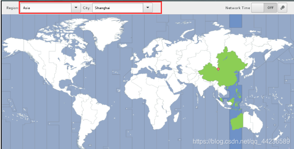Click the red location pin on map
This screenshot has height=149, width=294.
point(218,69)
